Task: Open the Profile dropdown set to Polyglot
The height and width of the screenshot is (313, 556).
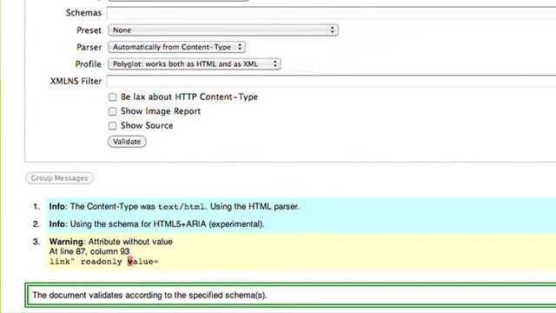Action: point(195,63)
